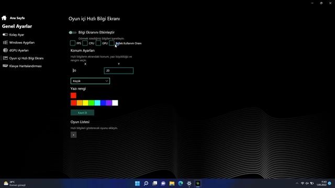Open taskbar Search
The height and width of the screenshot is (188, 335).
pyautogui.click(x=146, y=183)
